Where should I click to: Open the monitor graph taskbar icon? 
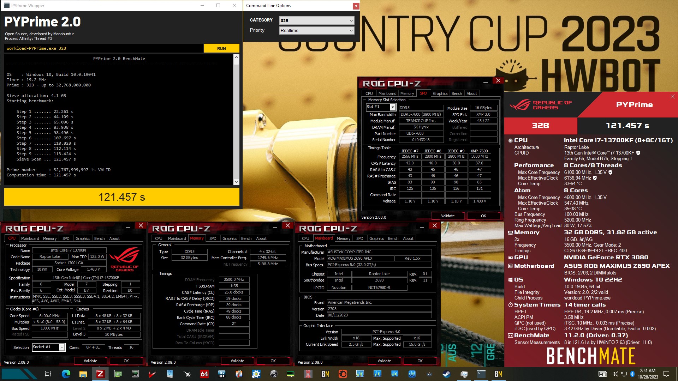tap(464, 374)
